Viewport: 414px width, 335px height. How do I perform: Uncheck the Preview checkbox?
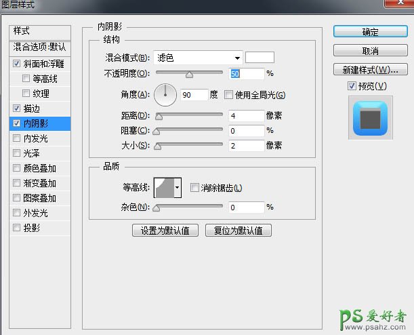[x=351, y=86]
